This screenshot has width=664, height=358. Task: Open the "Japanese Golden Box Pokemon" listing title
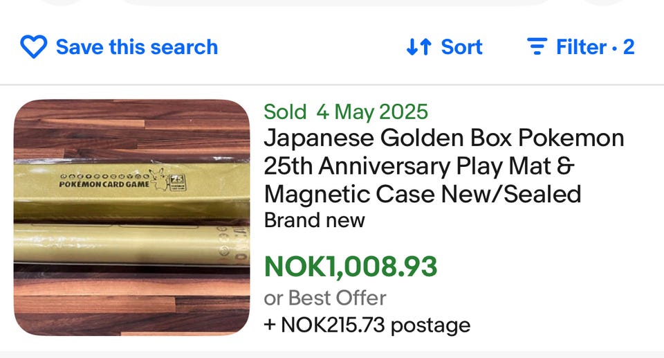[x=443, y=138]
